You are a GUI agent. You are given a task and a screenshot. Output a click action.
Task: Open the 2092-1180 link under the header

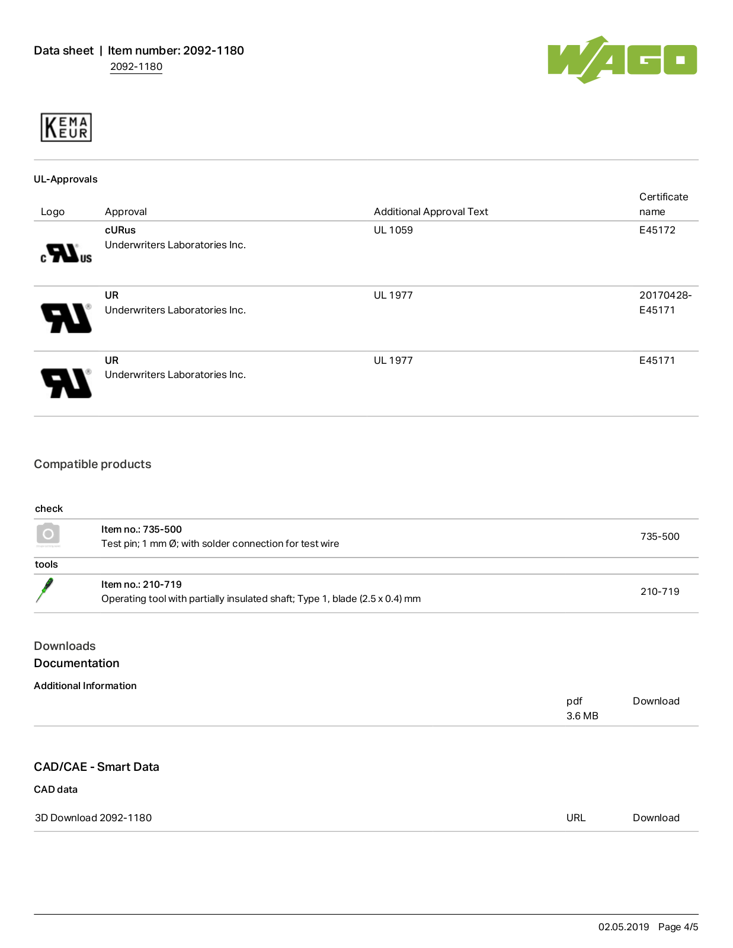coord(136,67)
